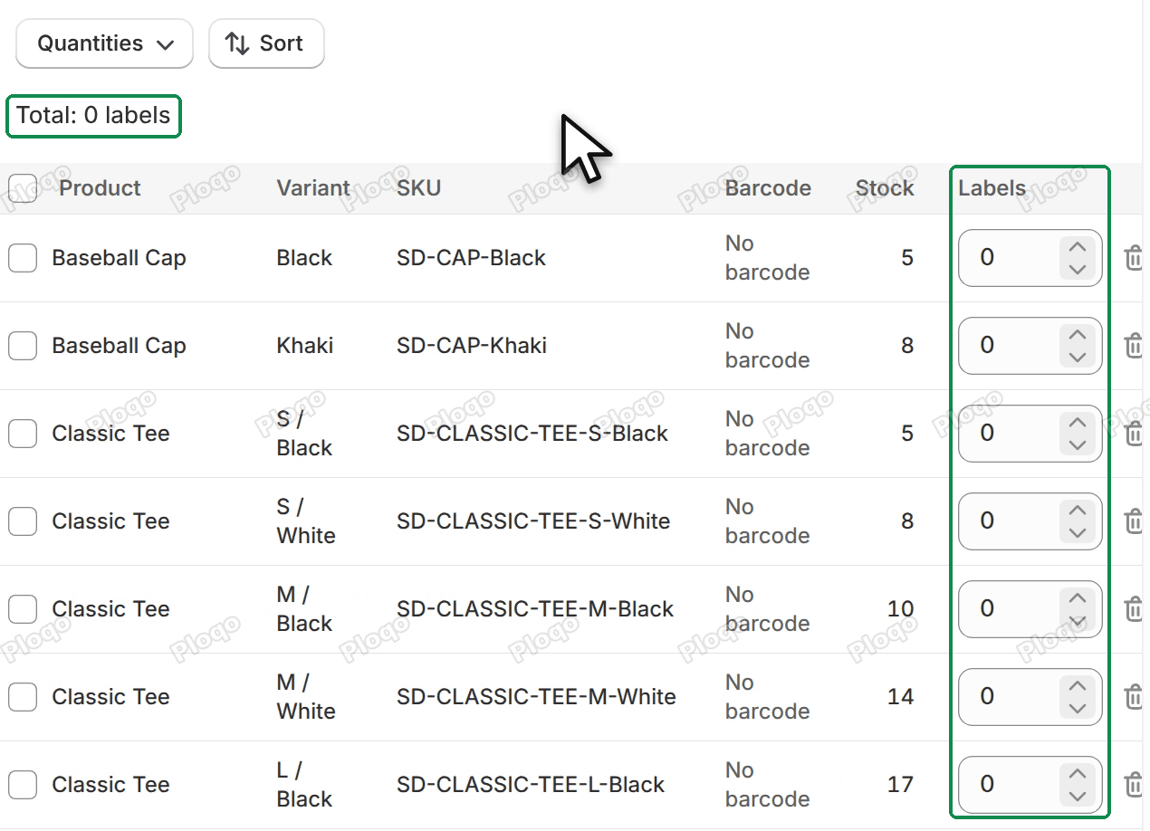Trash the SD-CLASSIC-TEE-L-Black row
The width and height of the screenshot is (1150, 831).
point(1133,785)
